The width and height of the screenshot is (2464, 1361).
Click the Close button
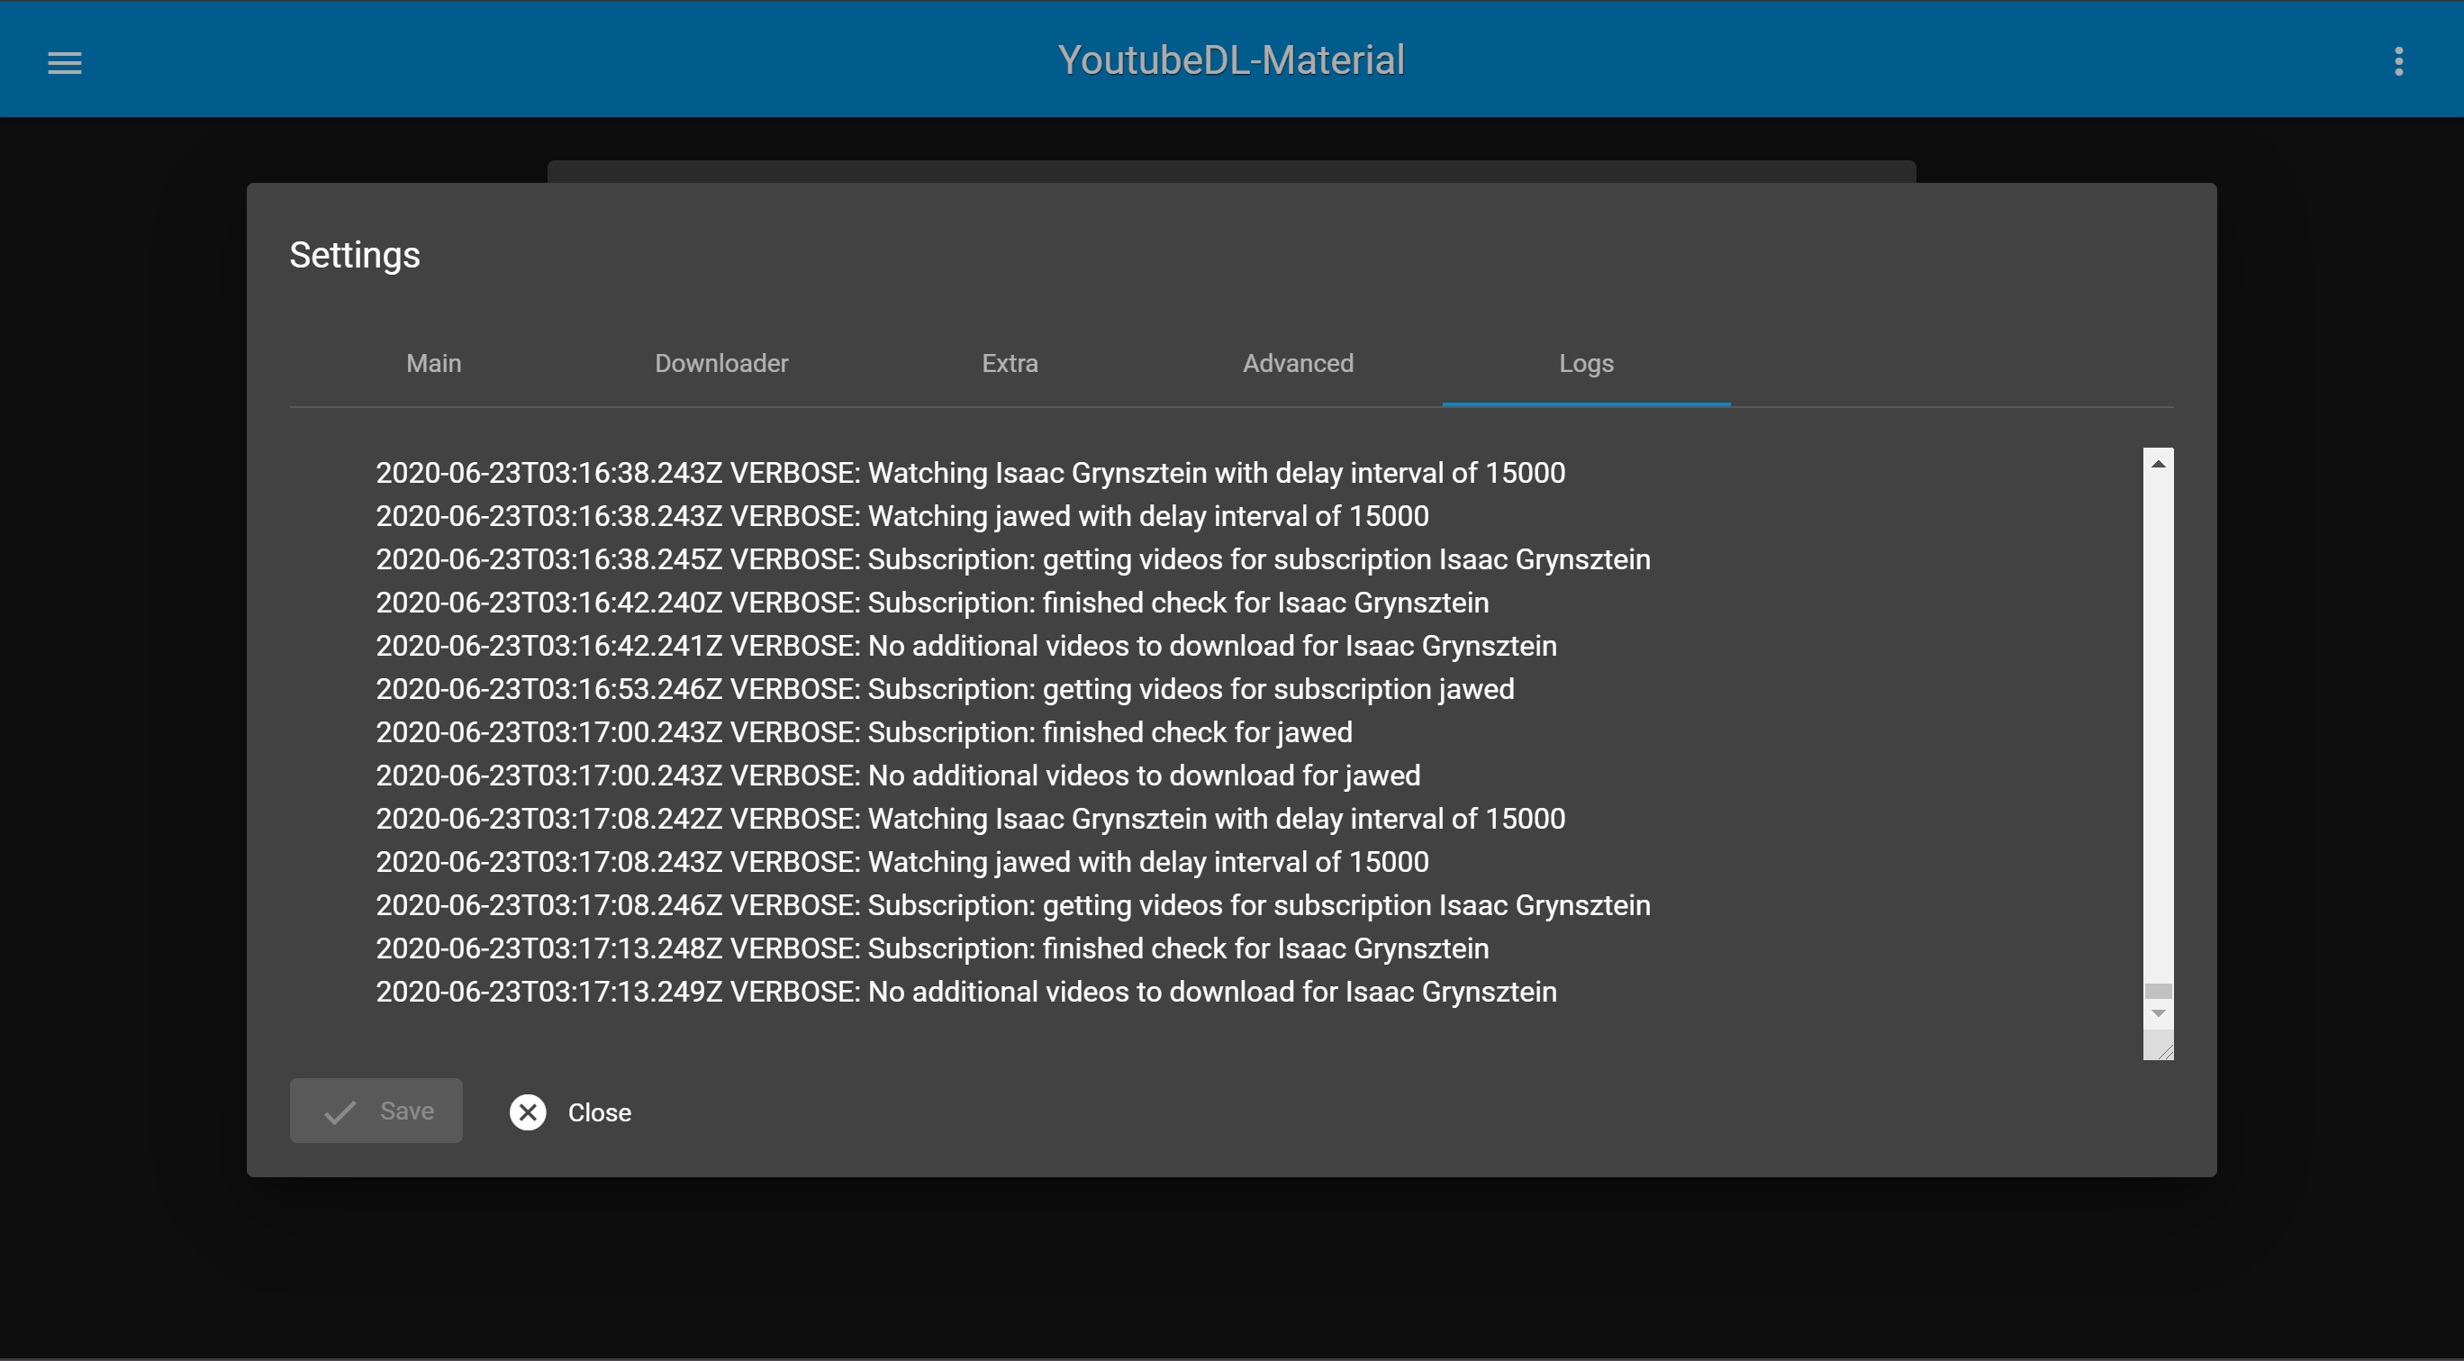tap(570, 1111)
